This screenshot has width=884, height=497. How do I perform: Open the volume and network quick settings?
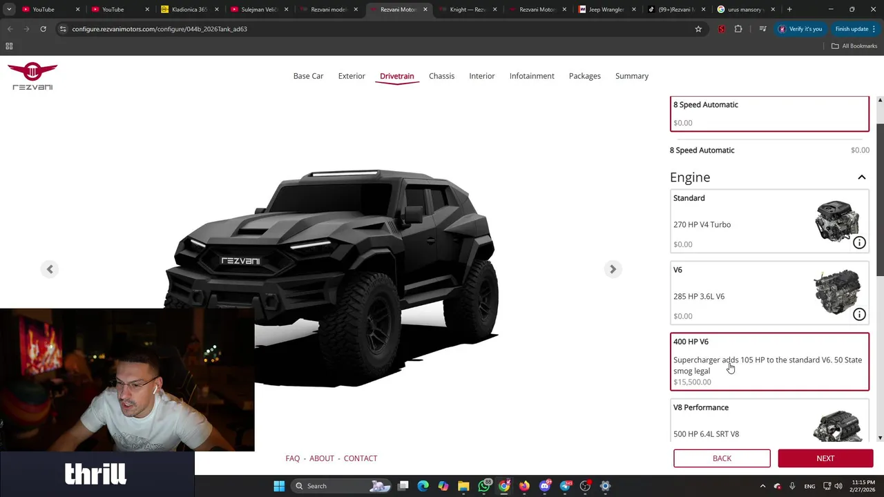832,486
